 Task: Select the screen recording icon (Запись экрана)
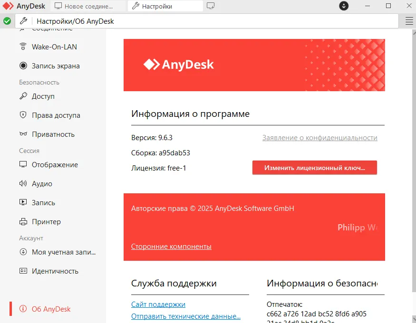pyautogui.click(x=23, y=66)
